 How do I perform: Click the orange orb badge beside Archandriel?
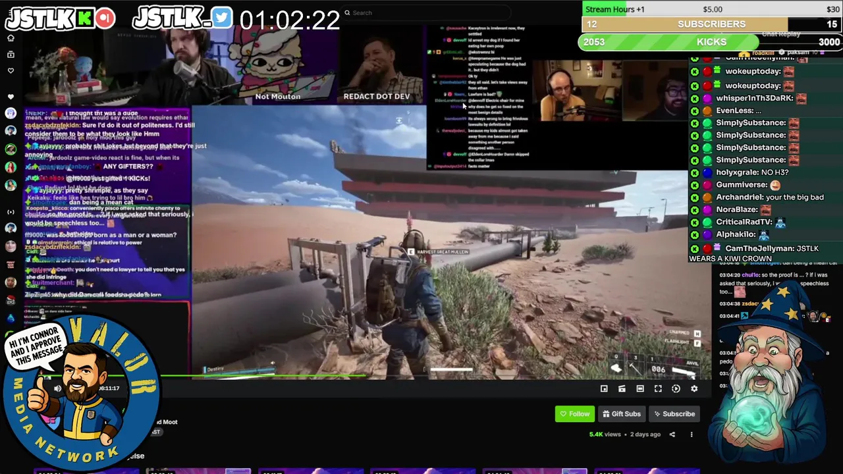click(707, 197)
